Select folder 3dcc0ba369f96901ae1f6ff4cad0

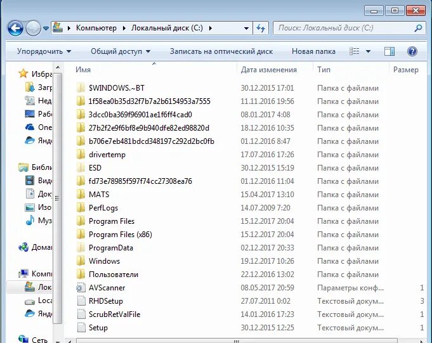140,115
